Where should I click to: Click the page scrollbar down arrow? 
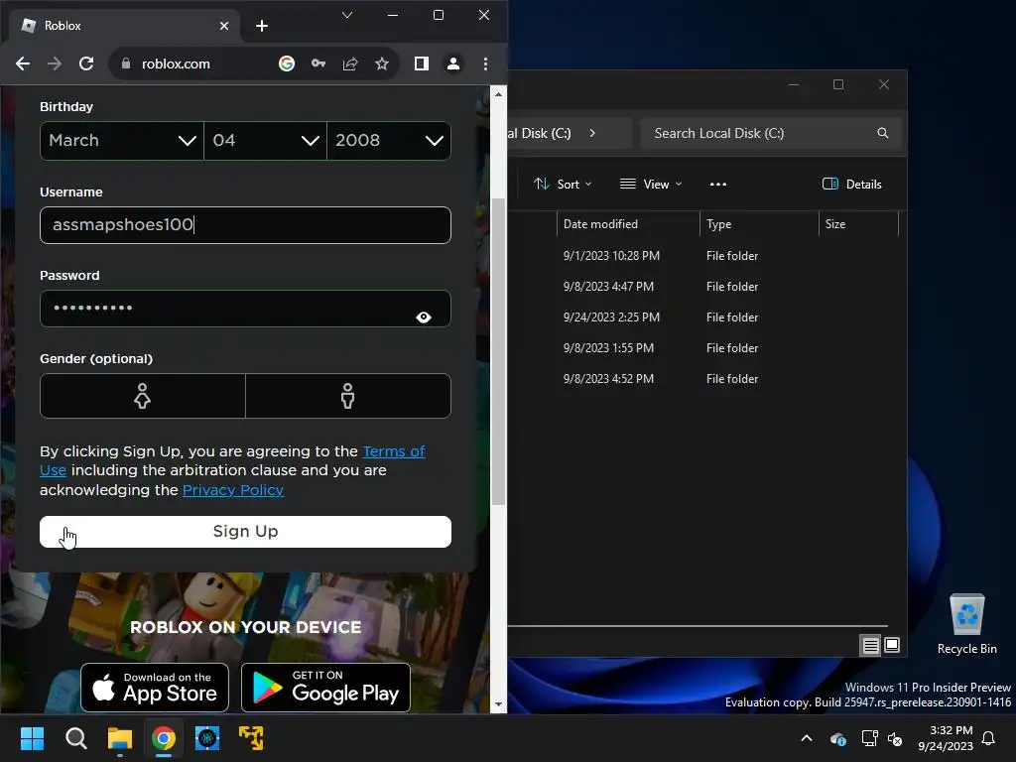coord(498,704)
